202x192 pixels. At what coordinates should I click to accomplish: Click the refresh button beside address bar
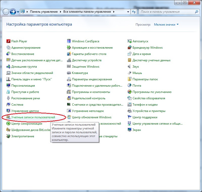[134, 12]
